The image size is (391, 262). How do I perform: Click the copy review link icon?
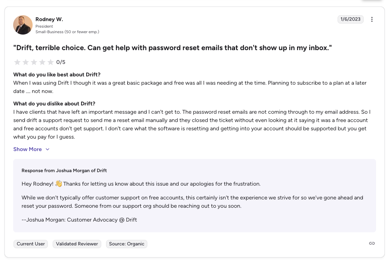(x=372, y=243)
